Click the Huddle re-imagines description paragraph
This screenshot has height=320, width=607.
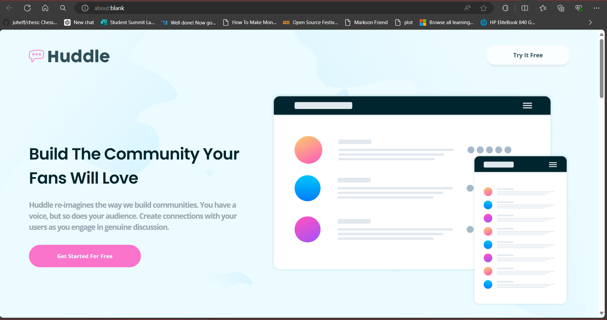[x=133, y=216]
